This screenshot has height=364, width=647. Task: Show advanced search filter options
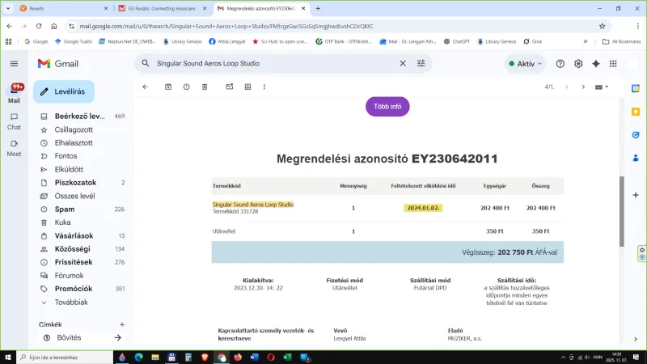tap(421, 63)
